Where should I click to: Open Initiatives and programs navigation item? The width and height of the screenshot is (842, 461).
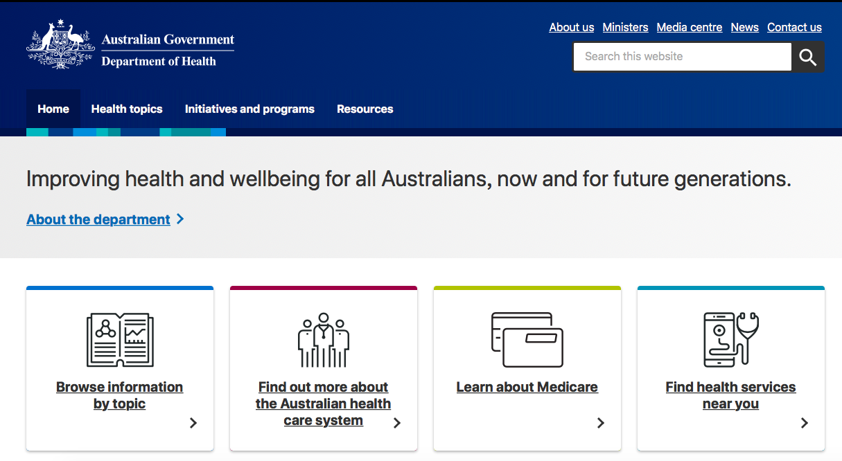click(249, 109)
